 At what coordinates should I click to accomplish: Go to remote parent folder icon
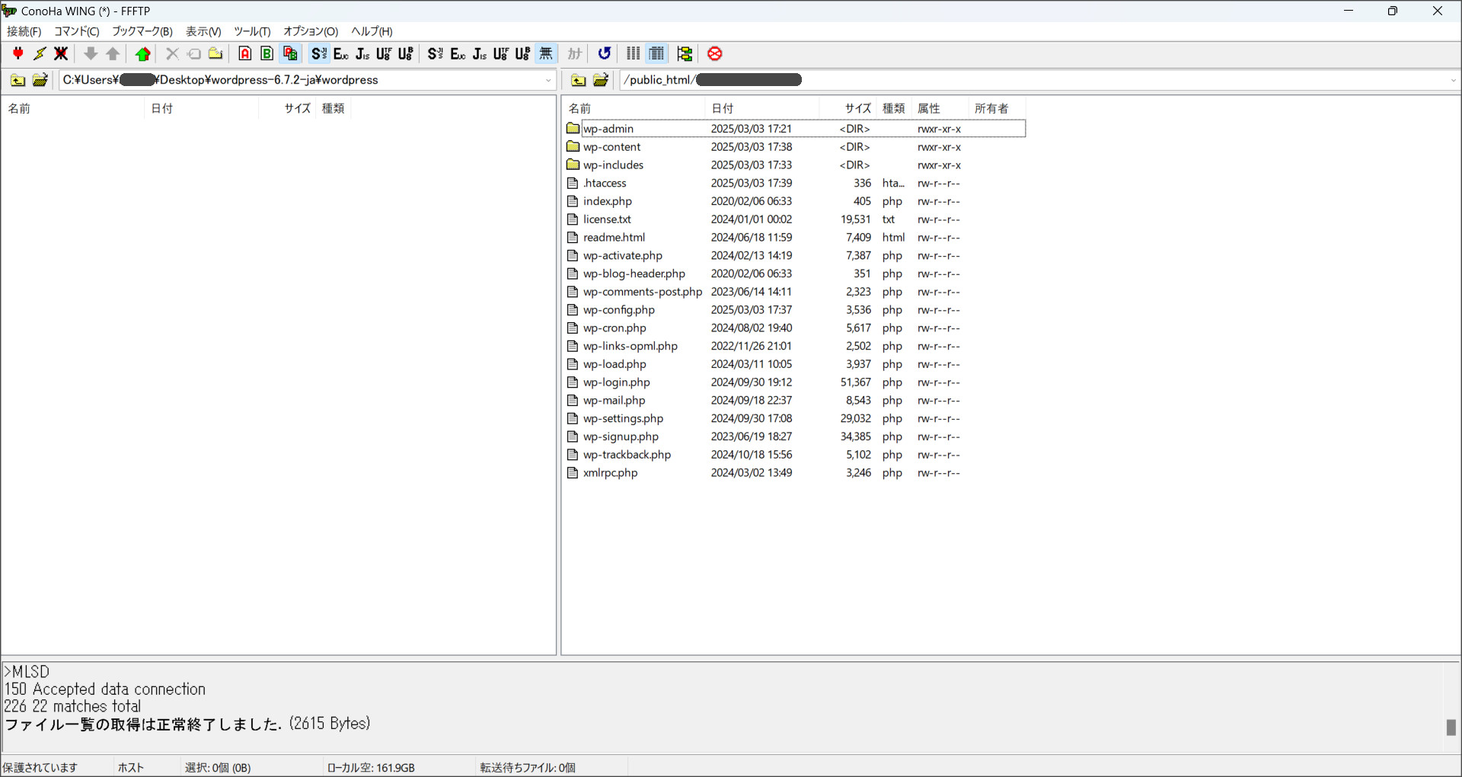coord(579,80)
